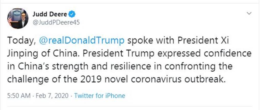Visit the @JuddPDeere45 handle
261x110 pixels.
[56, 22]
